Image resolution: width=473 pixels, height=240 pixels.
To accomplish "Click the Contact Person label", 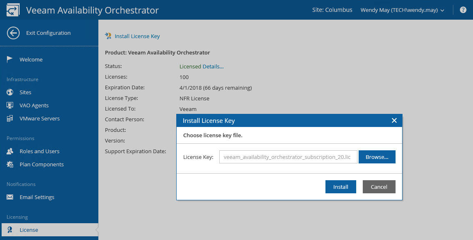I will tap(125, 120).
